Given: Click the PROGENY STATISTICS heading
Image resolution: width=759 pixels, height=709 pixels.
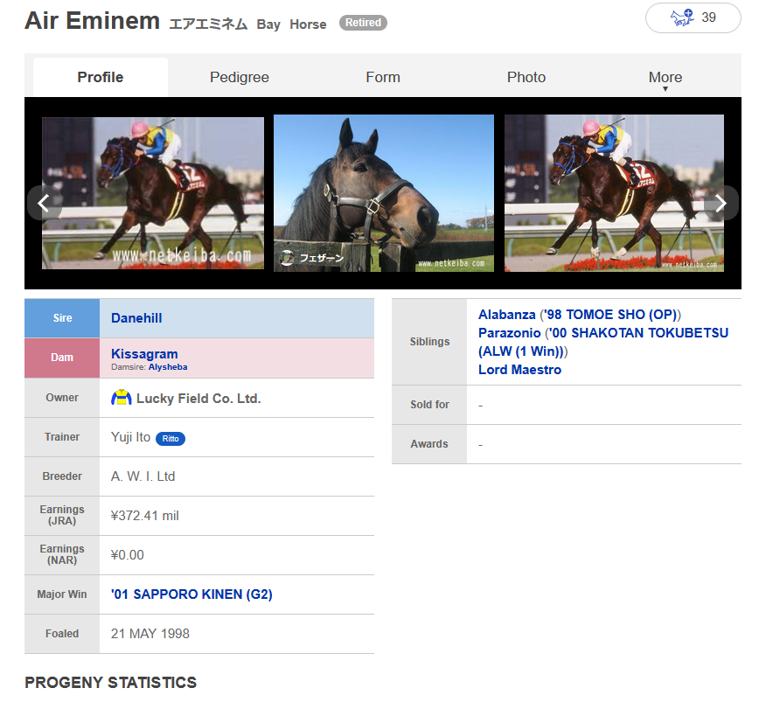Looking at the screenshot, I should [111, 683].
